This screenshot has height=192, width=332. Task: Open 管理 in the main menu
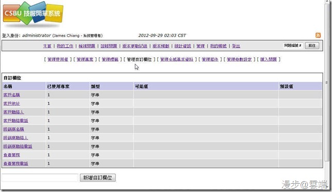pos(201,46)
